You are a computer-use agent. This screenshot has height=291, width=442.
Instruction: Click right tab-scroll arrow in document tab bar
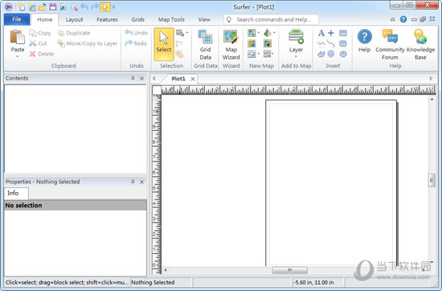(431, 79)
